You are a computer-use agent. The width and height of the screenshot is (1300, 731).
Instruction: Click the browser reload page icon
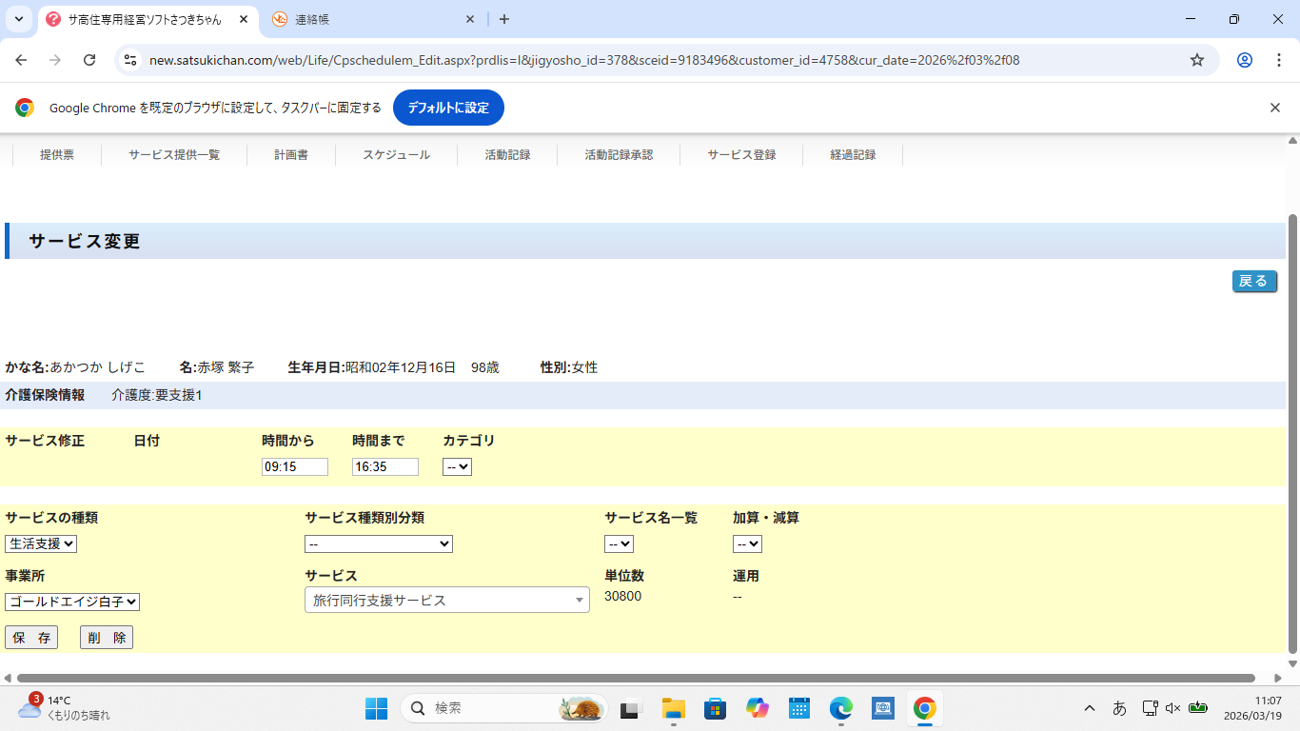(89, 60)
